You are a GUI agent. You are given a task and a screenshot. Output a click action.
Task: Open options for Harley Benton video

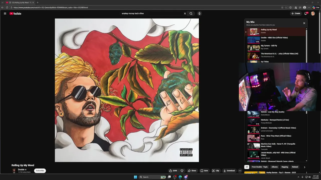(306, 172)
